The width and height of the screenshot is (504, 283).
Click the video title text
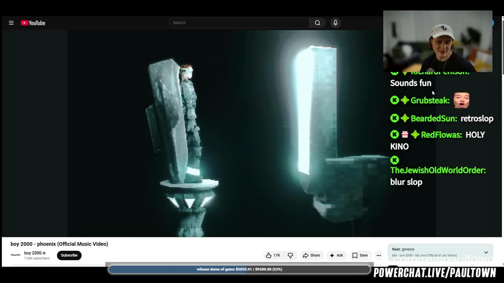coord(59,244)
